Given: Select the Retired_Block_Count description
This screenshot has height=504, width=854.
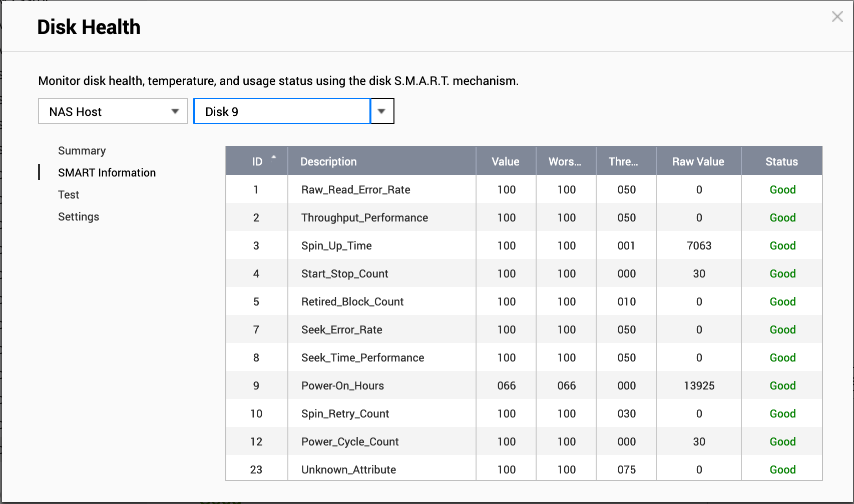Looking at the screenshot, I should pos(352,301).
